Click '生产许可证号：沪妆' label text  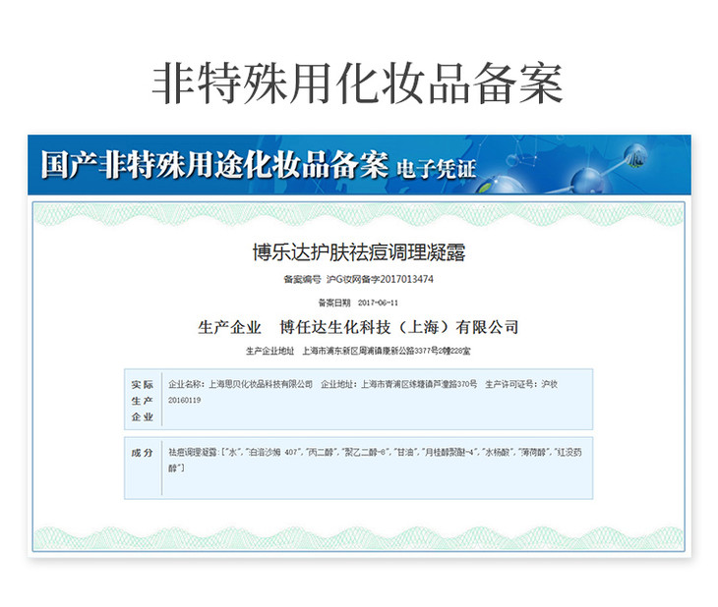tap(521, 384)
